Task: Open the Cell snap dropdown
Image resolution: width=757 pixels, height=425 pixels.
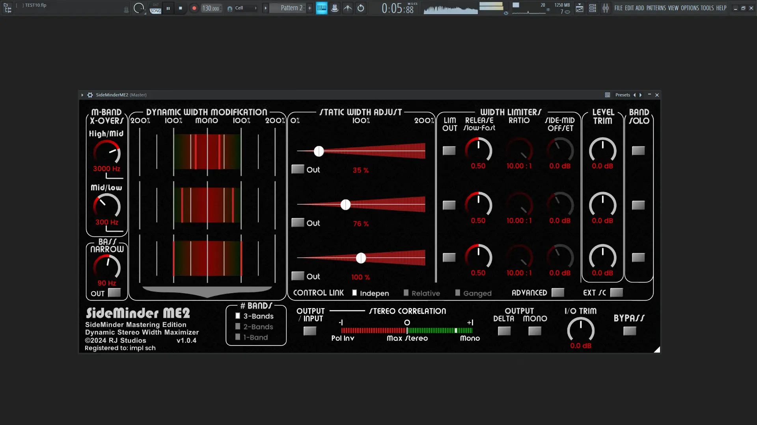Action: 246,8
